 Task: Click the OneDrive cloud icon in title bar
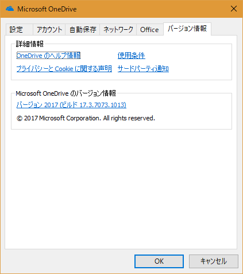pyautogui.click(x=10, y=9)
